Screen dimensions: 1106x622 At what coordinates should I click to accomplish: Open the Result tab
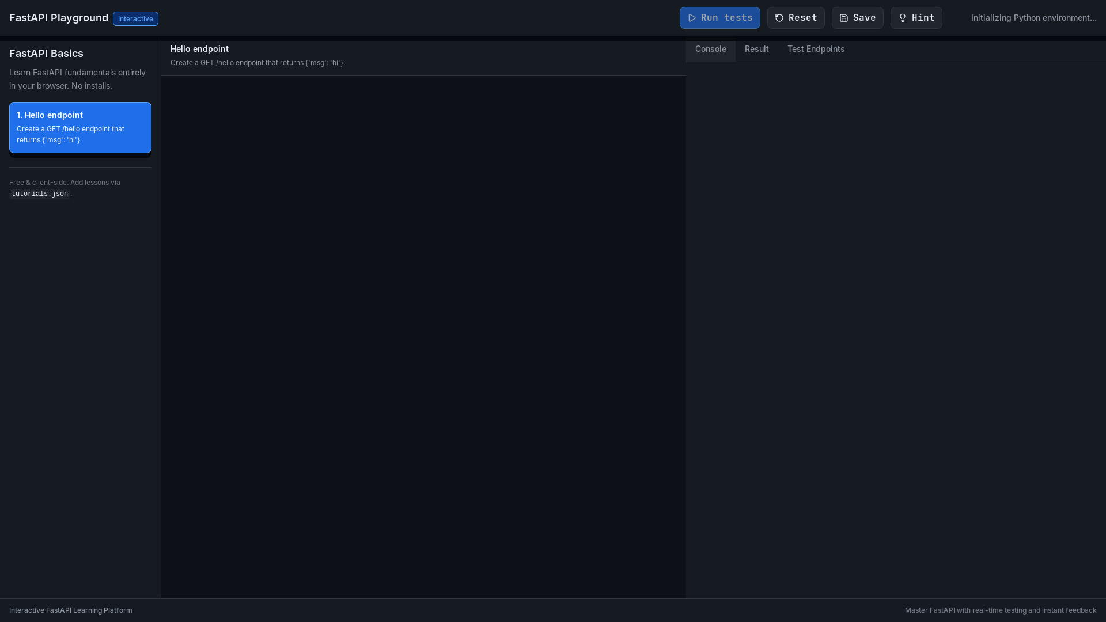tap(756, 50)
